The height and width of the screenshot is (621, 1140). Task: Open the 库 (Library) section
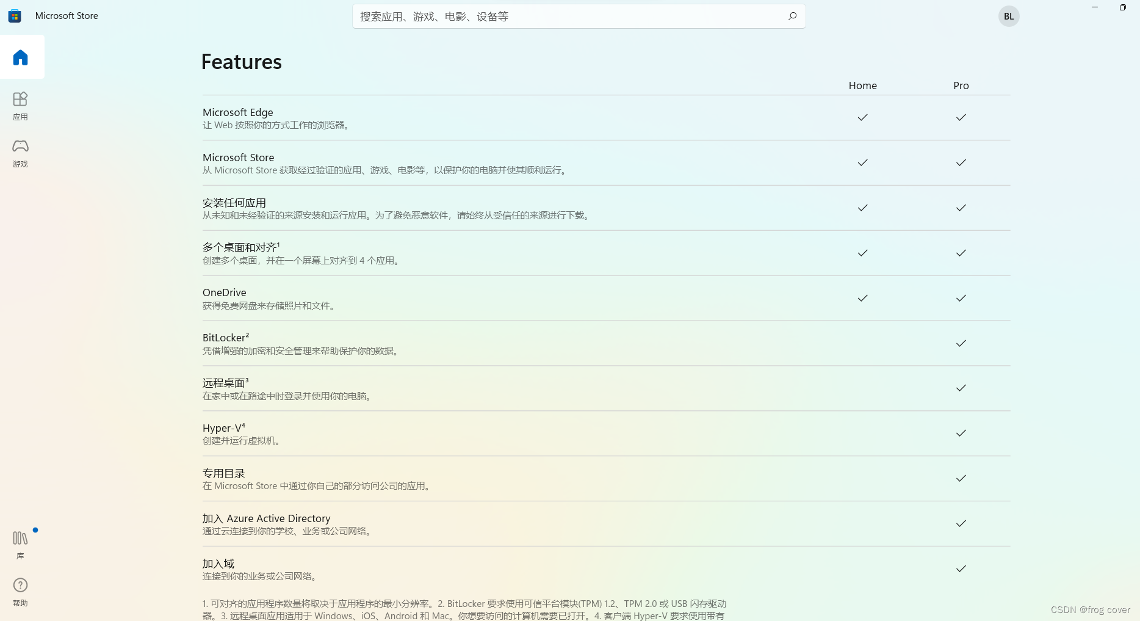(x=21, y=545)
